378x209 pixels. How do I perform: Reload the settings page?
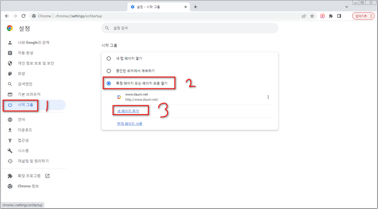23,16
